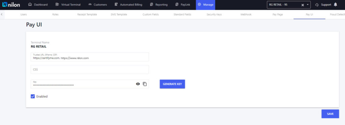This screenshot has height=125, width=345.
Task: Click the Trusted URL input field
Action: coord(90,57)
